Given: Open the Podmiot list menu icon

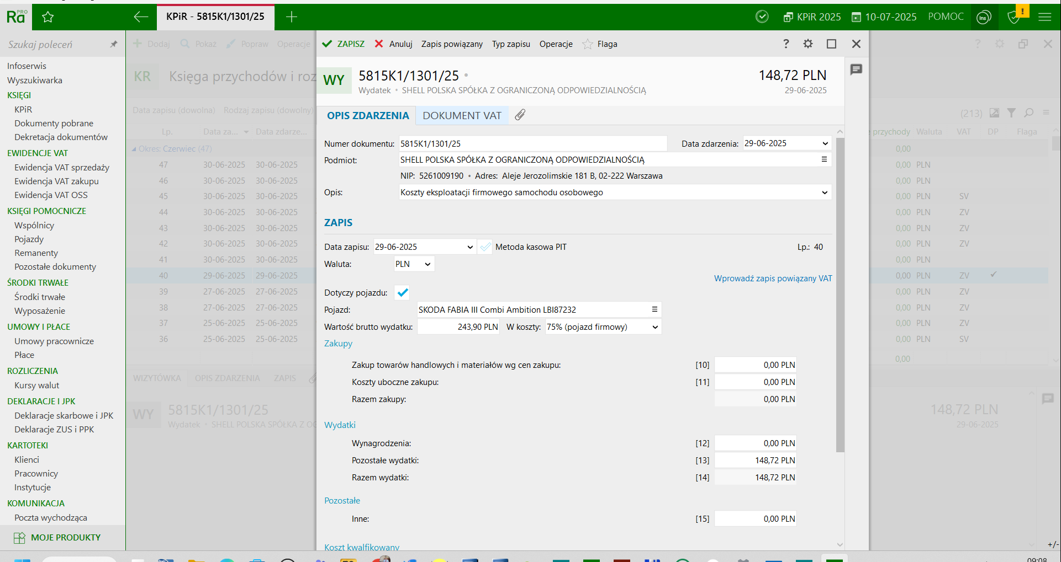Looking at the screenshot, I should tap(824, 159).
